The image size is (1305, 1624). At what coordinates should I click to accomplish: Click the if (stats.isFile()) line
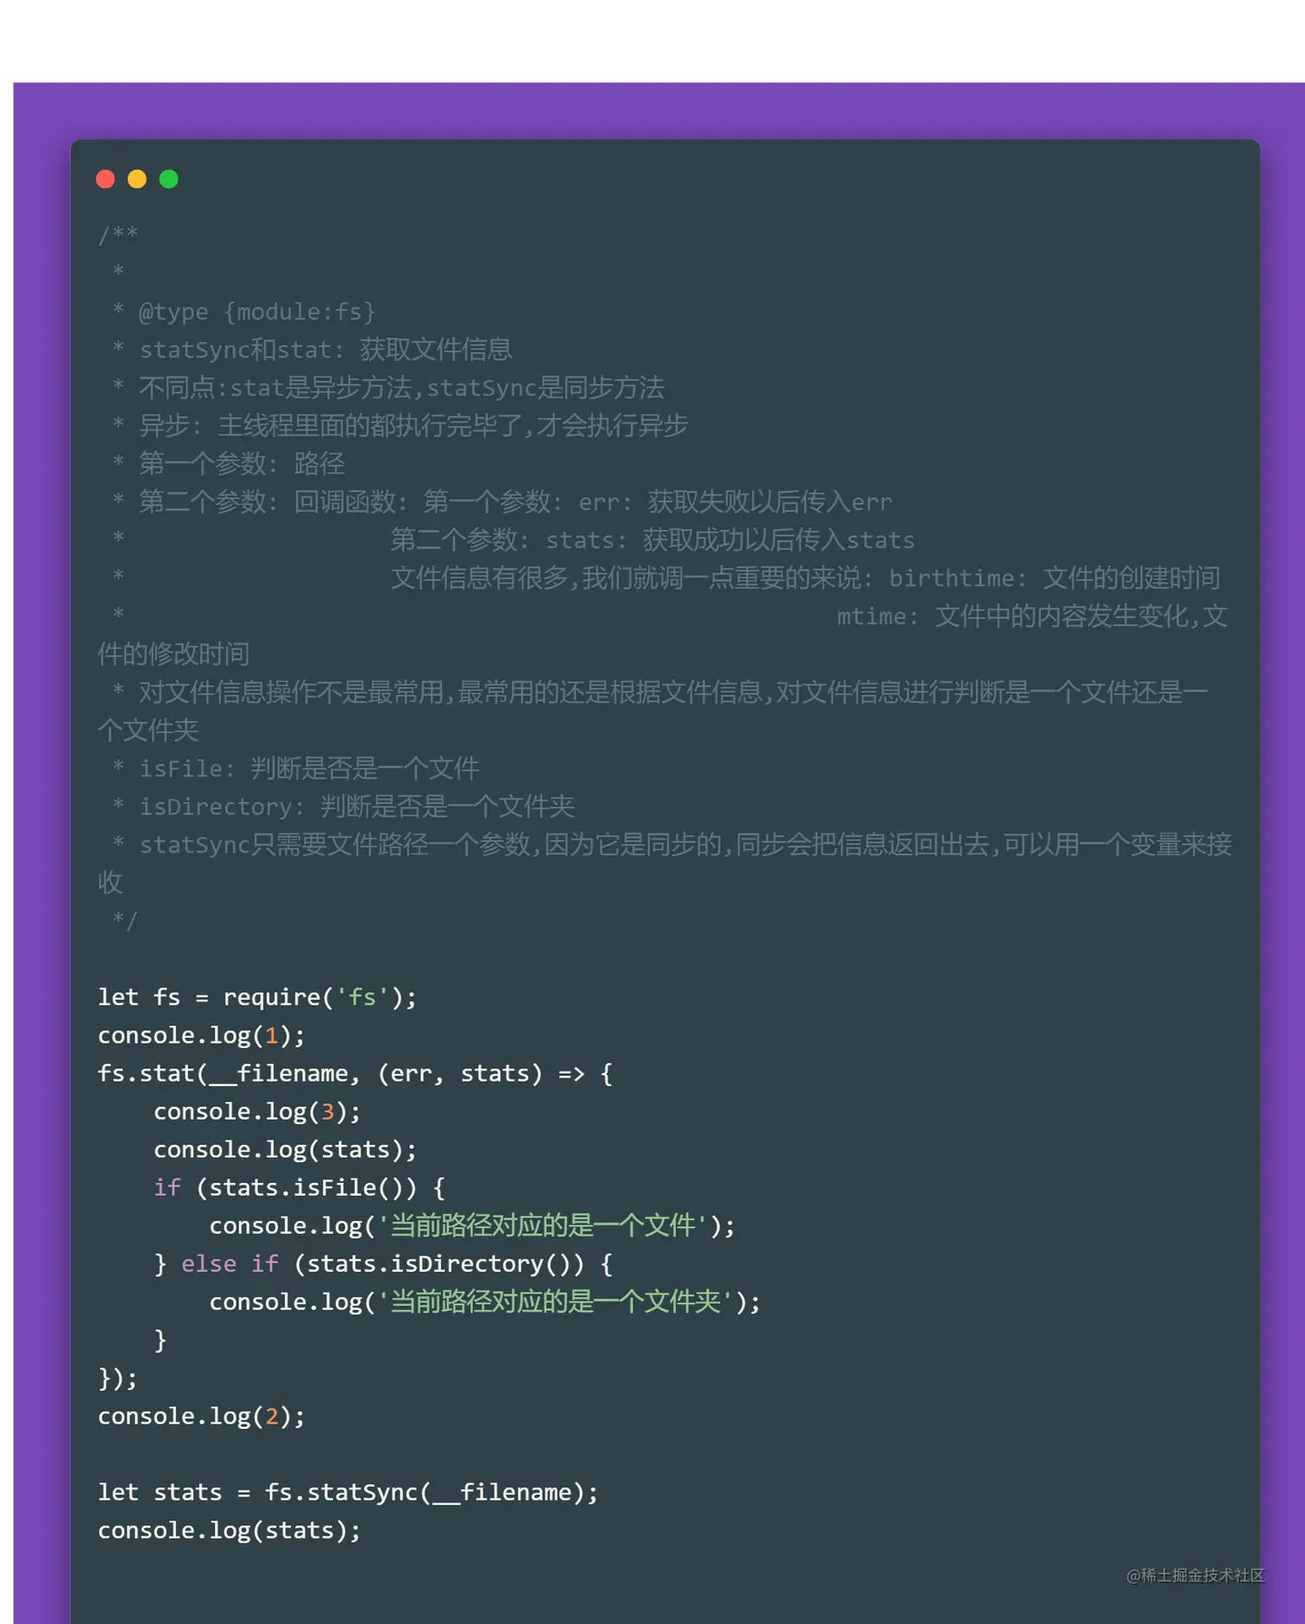click(x=299, y=1187)
